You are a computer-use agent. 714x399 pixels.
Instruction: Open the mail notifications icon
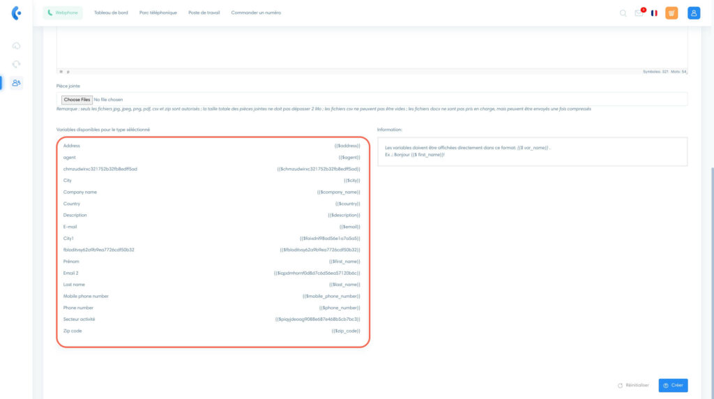[x=639, y=13]
